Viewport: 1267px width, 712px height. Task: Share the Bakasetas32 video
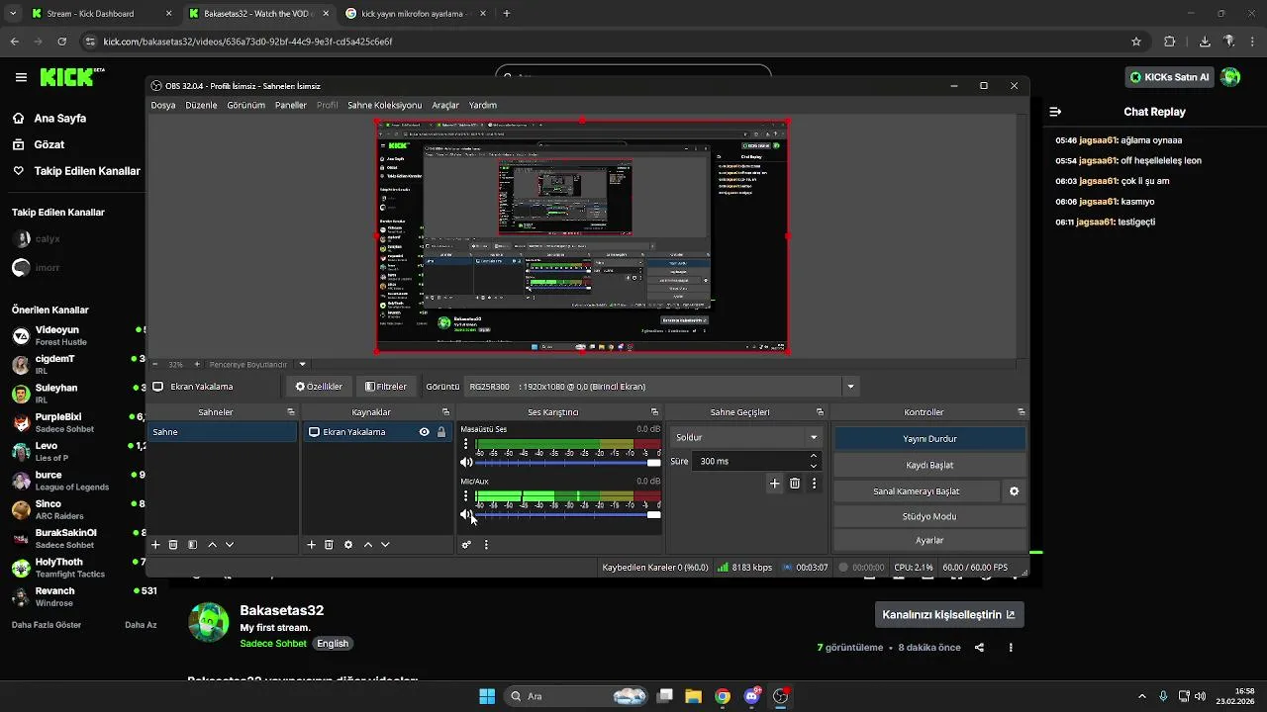979,648
